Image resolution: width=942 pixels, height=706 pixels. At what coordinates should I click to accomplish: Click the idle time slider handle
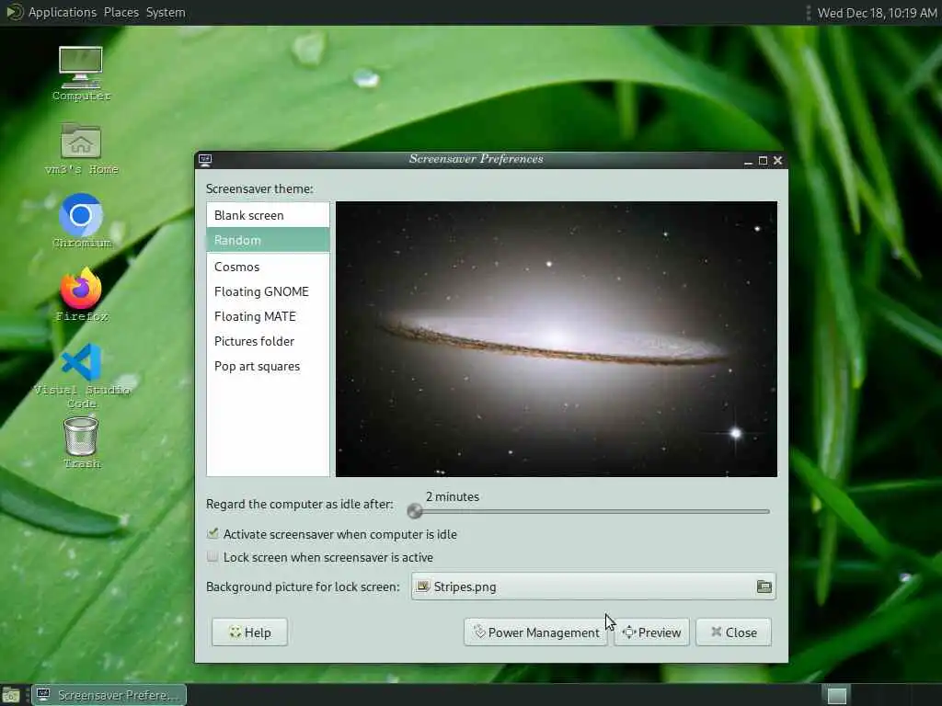415,511
